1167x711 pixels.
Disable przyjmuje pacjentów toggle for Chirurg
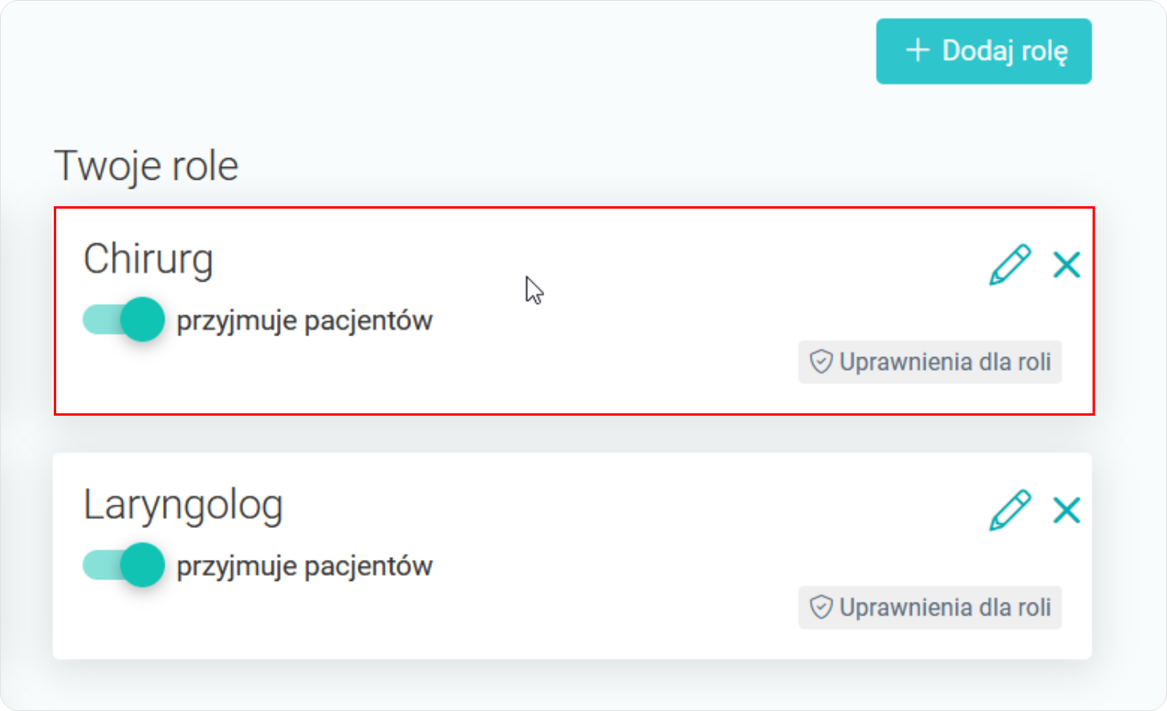[124, 319]
